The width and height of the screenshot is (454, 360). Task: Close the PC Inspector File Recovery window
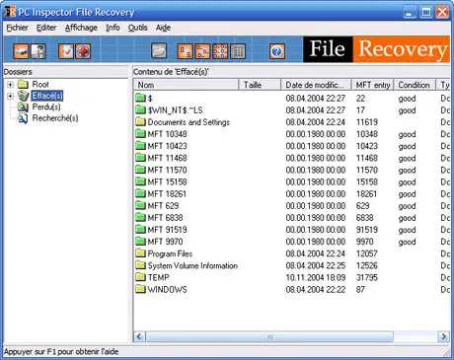(442, 12)
